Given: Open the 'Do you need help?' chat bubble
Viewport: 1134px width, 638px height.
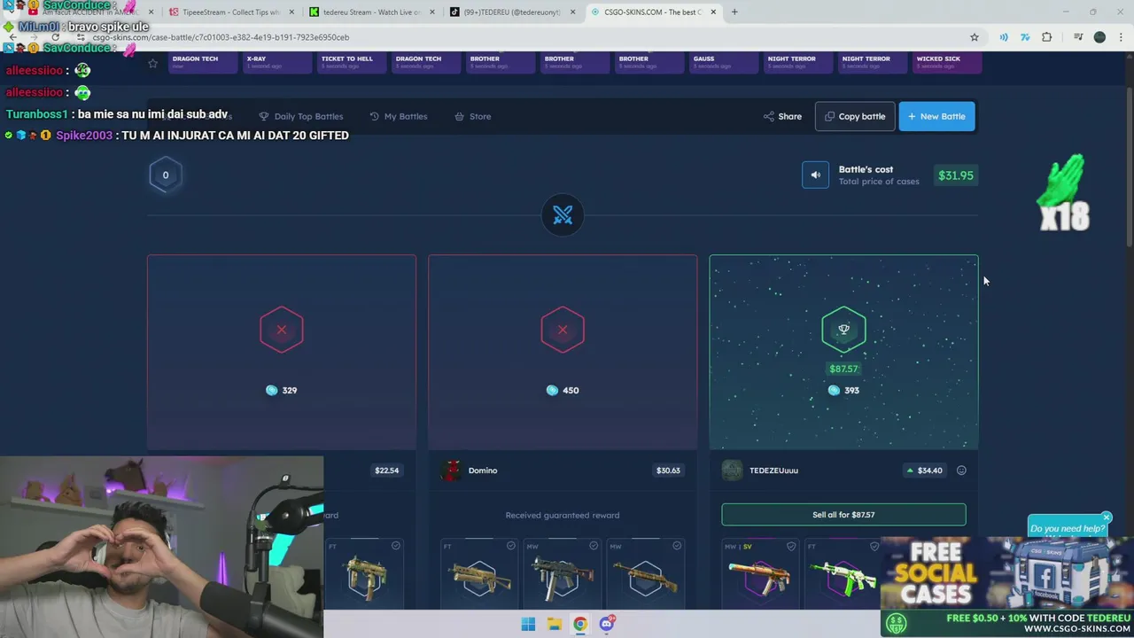Looking at the screenshot, I should tap(1068, 528).
